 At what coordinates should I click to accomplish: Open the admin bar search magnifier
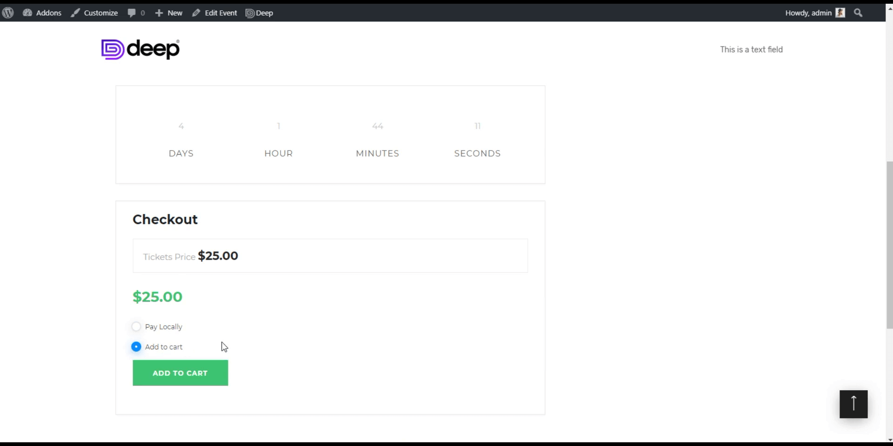pyautogui.click(x=858, y=13)
